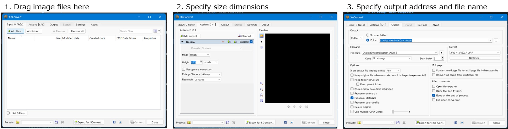Image resolution: width=508 pixels, height=129 pixels.
Task: Click Twitter icon in the Input window
Action: click(x=120, y=122)
